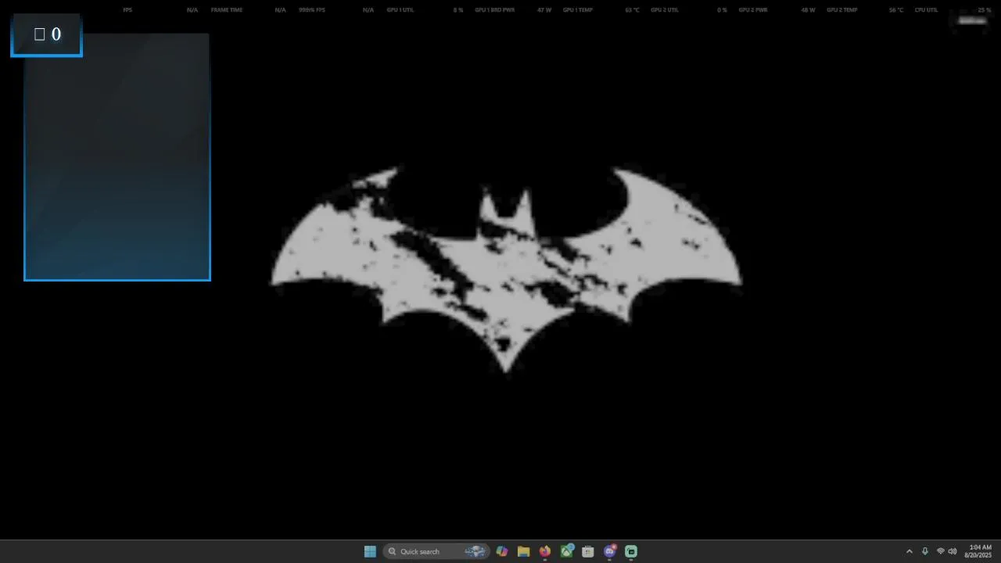
Task: Open the Xbox app on taskbar
Action: pyautogui.click(x=566, y=551)
